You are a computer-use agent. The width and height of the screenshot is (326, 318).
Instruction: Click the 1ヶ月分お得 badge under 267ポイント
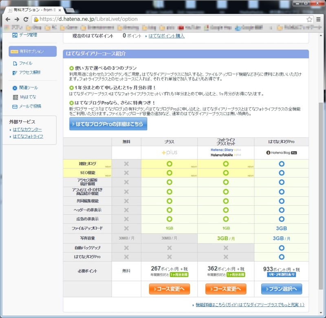(179, 275)
